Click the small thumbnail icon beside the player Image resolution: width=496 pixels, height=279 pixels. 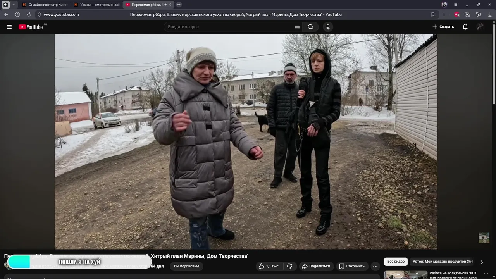click(x=484, y=238)
